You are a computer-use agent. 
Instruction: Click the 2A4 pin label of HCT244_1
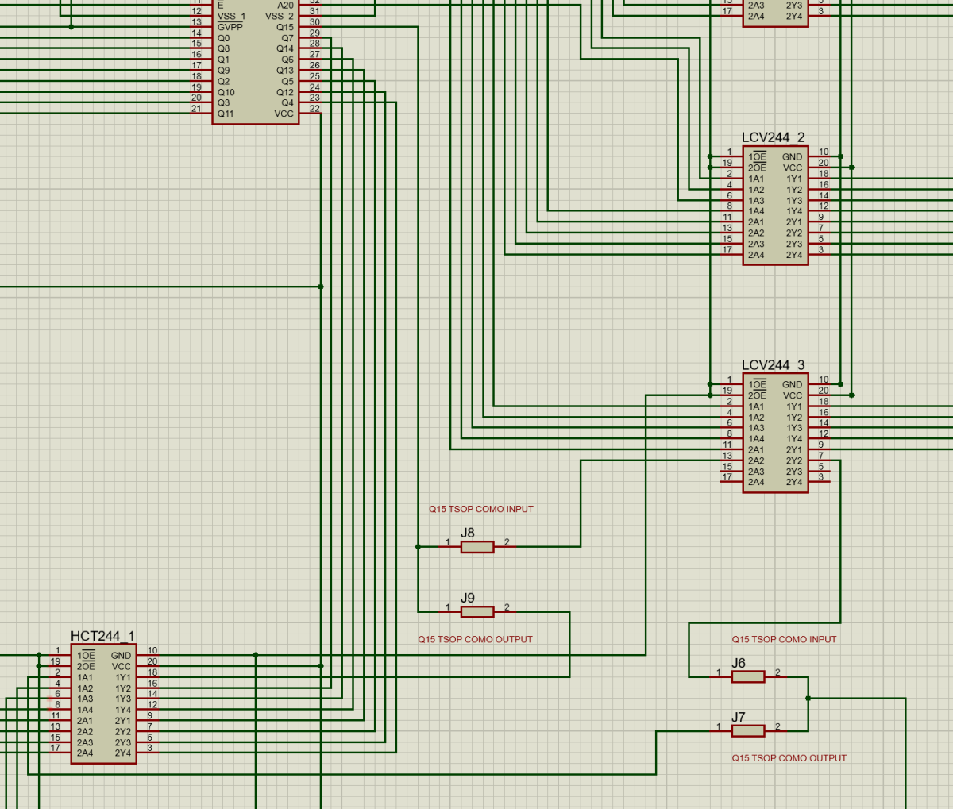(x=85, y=753)
